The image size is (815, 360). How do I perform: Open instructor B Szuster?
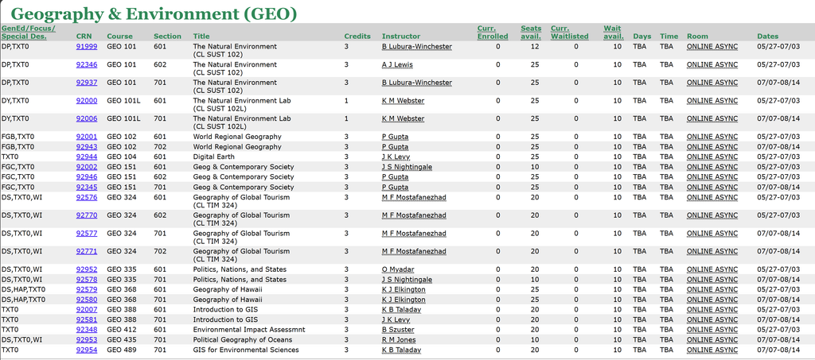[x=399, y=330]
